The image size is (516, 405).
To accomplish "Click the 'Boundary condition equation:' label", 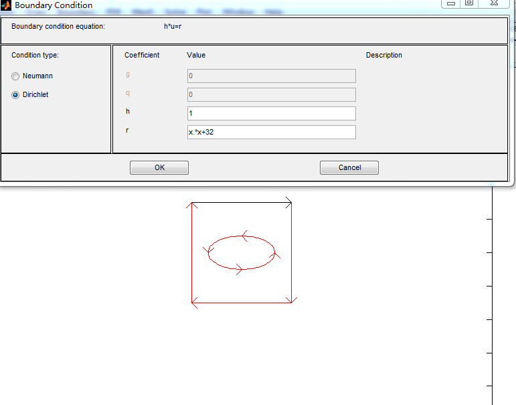I will pos(58,26).
